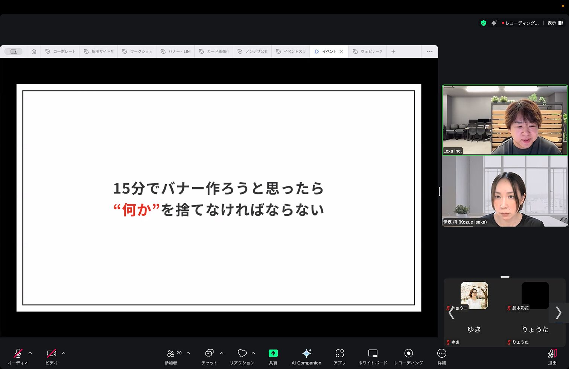Toggle the Recording (レコーディング) button
This screenshot has width=569, height=369.
[x=408, y=354]
